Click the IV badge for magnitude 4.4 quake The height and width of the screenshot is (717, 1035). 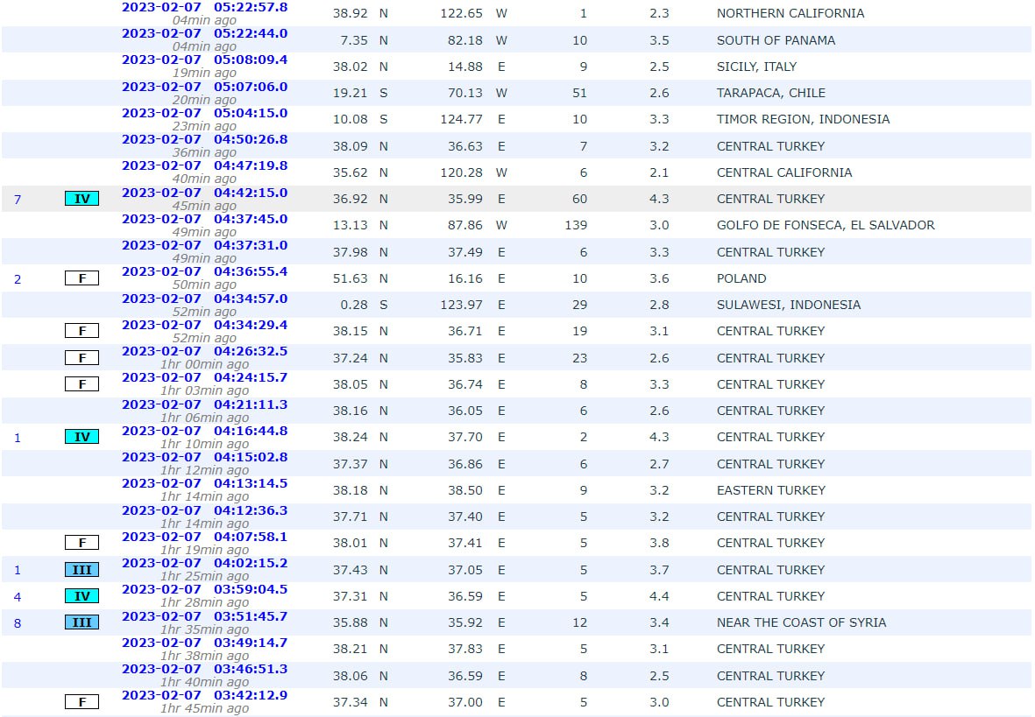point(82,596)
